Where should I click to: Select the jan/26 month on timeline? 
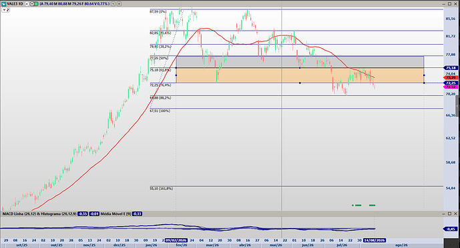point(151,245)
